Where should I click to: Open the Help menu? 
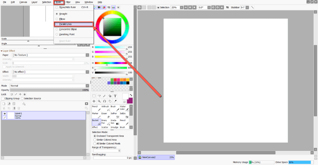pyautogui.click(x=100, y=2)
